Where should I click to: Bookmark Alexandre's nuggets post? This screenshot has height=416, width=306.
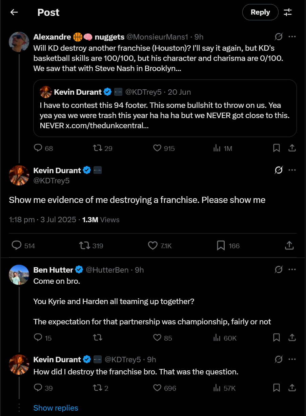coord(277,148)
